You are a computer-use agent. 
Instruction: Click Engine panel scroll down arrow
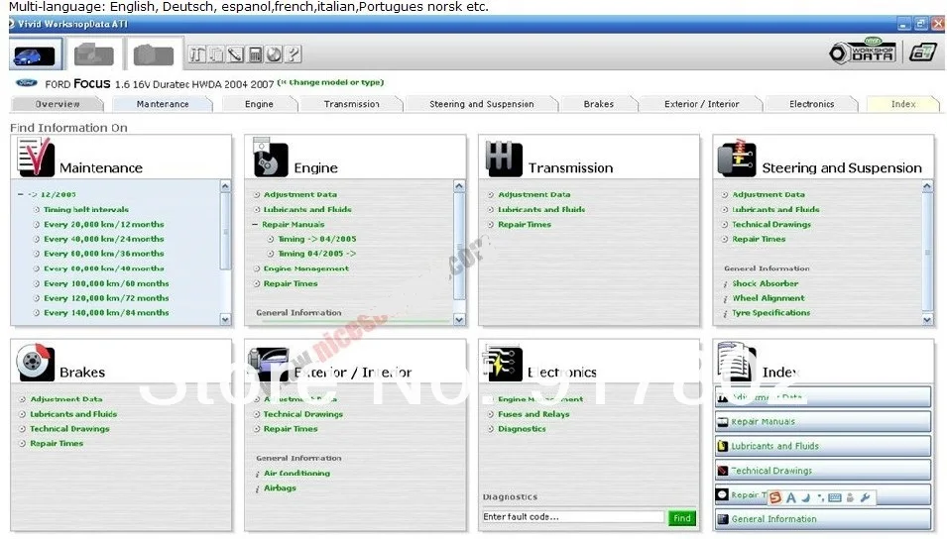(x=459, y=319)
